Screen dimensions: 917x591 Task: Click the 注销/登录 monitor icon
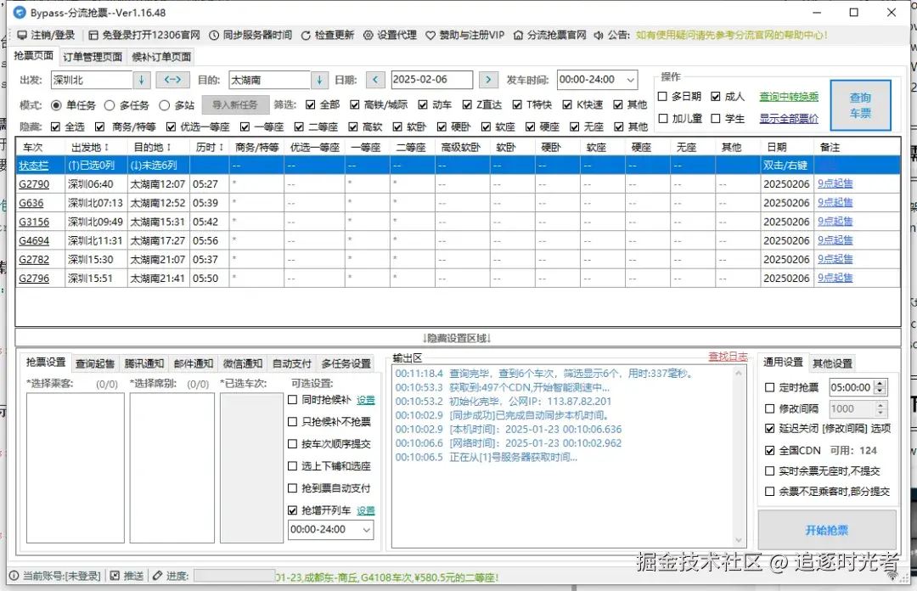tap(22, 35)
